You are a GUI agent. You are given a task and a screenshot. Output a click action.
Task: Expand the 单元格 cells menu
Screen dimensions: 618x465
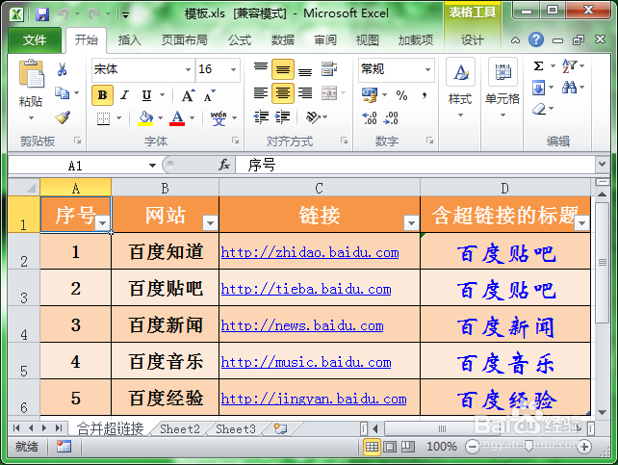click(502, 89)
